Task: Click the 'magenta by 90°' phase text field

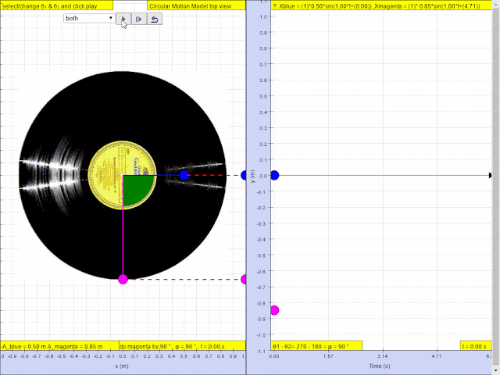Action: 182,346
